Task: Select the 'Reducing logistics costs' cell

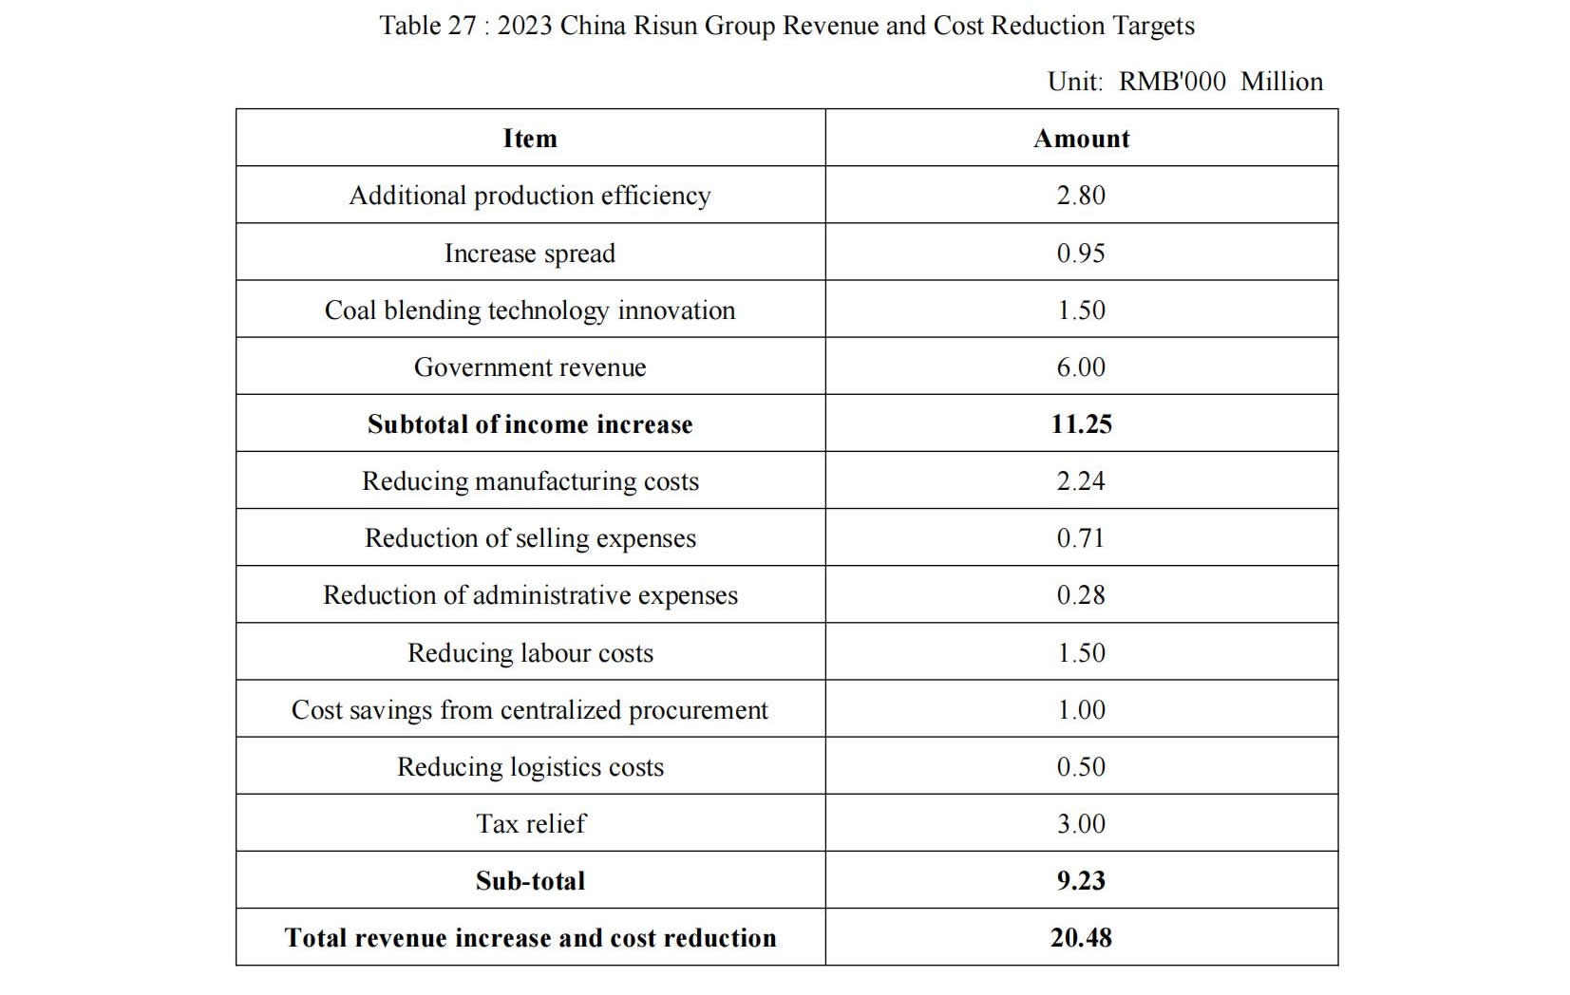Action: click(530, 767)
